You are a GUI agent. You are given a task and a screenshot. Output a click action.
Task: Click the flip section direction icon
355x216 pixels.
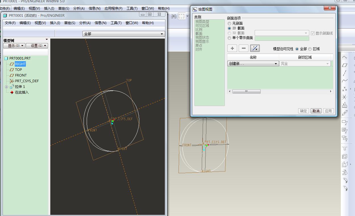[255, 48]
